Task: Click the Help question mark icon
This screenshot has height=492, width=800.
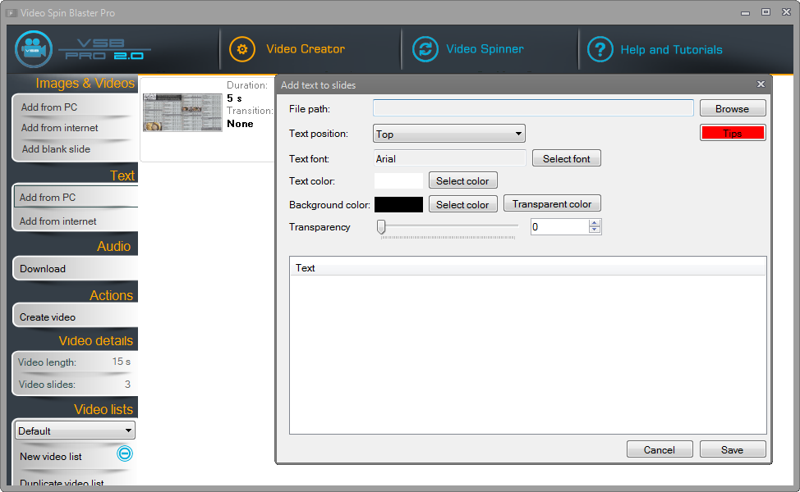Action: tap(600, 49)
